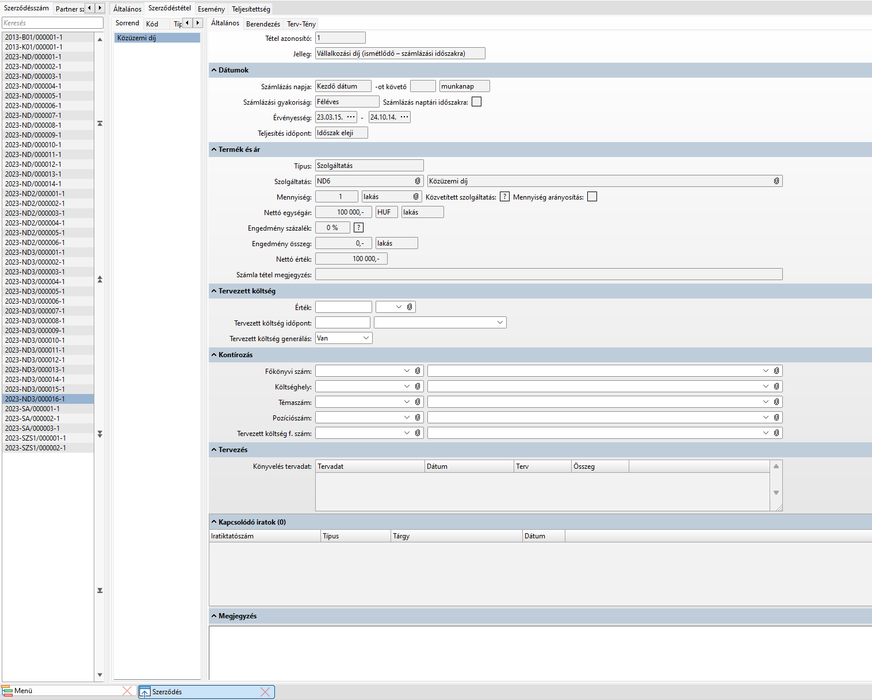Screen dimensions: 872x700
Task: Select contract 2023-SA/000001-1 in the list
Action: (x=32, y=409)
